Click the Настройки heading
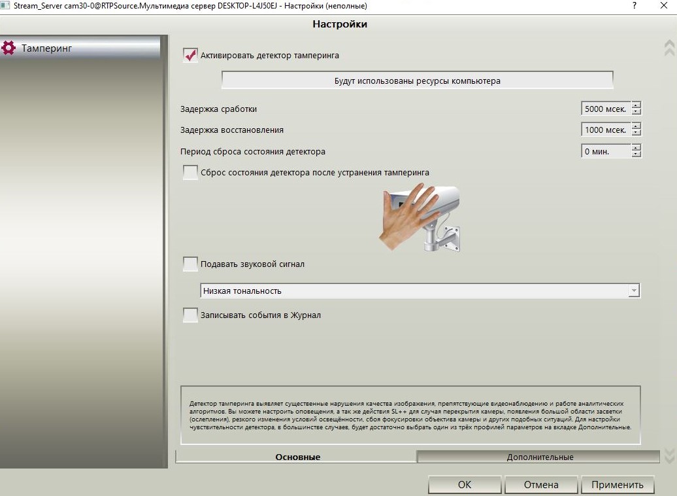Viewport: 677px width, 496px height. [x=340, y=24]
